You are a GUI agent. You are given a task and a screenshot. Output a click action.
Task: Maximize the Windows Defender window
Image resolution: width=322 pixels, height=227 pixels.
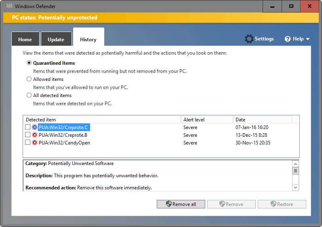click(291, 6)
